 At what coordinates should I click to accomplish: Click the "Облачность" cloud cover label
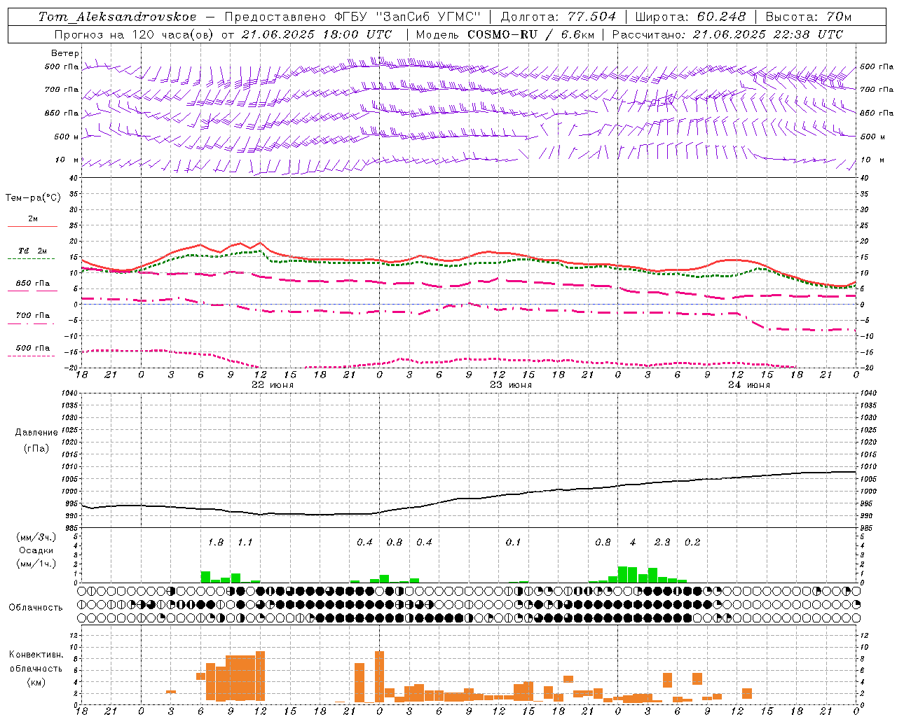36,608
